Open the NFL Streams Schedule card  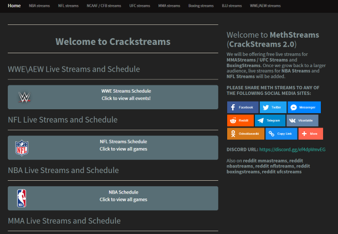tap(113, 147)
